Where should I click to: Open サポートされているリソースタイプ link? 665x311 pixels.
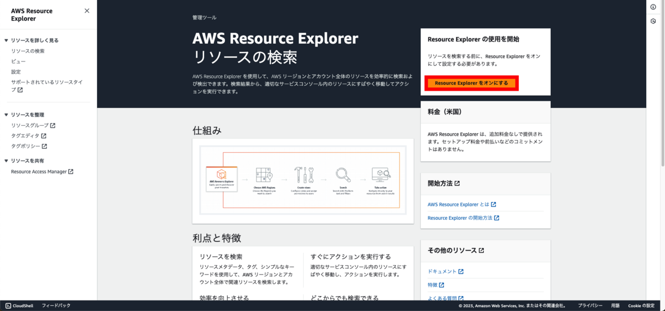[47, 86]
